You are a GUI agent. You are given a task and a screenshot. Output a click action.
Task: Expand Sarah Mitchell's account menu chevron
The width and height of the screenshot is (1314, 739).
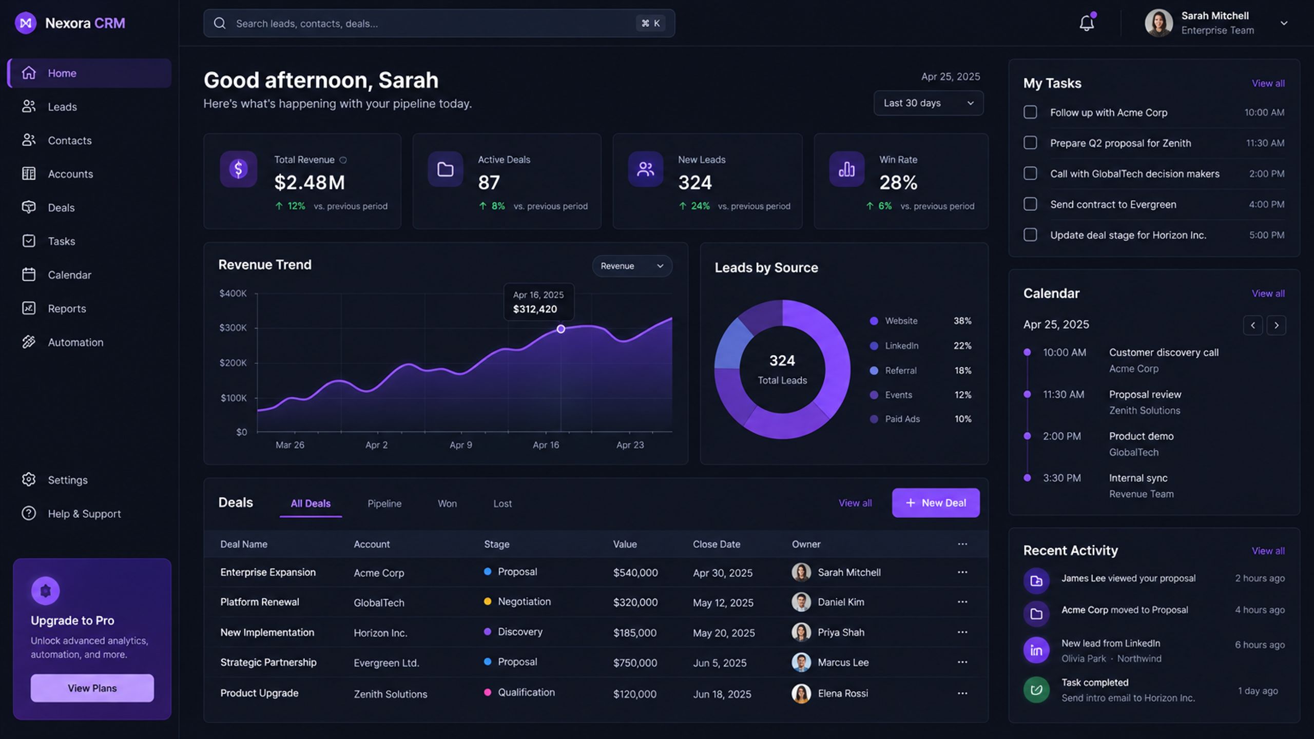pos(1284,23)
